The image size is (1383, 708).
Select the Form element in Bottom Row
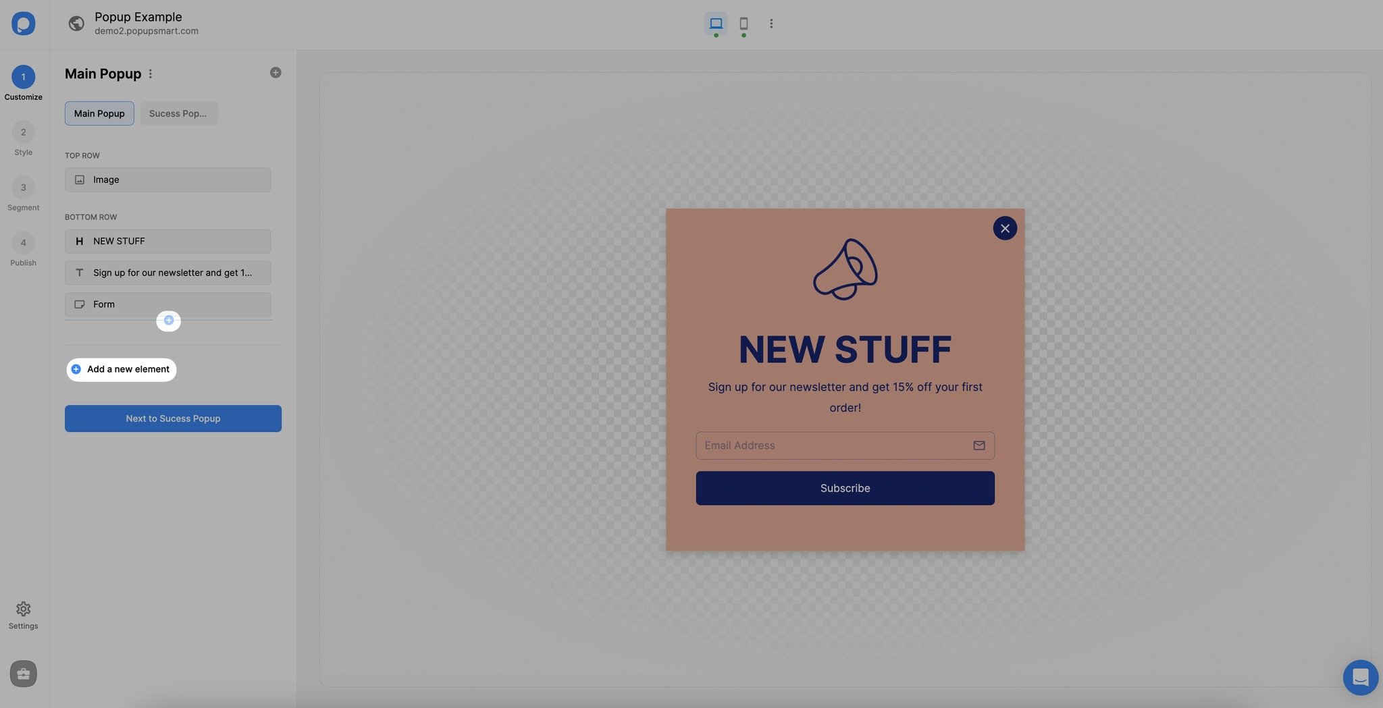(x=167, y=304)
